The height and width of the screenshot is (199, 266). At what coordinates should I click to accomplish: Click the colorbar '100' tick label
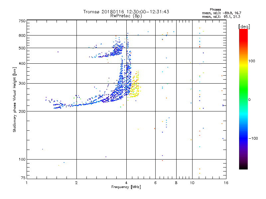[252, 61]
